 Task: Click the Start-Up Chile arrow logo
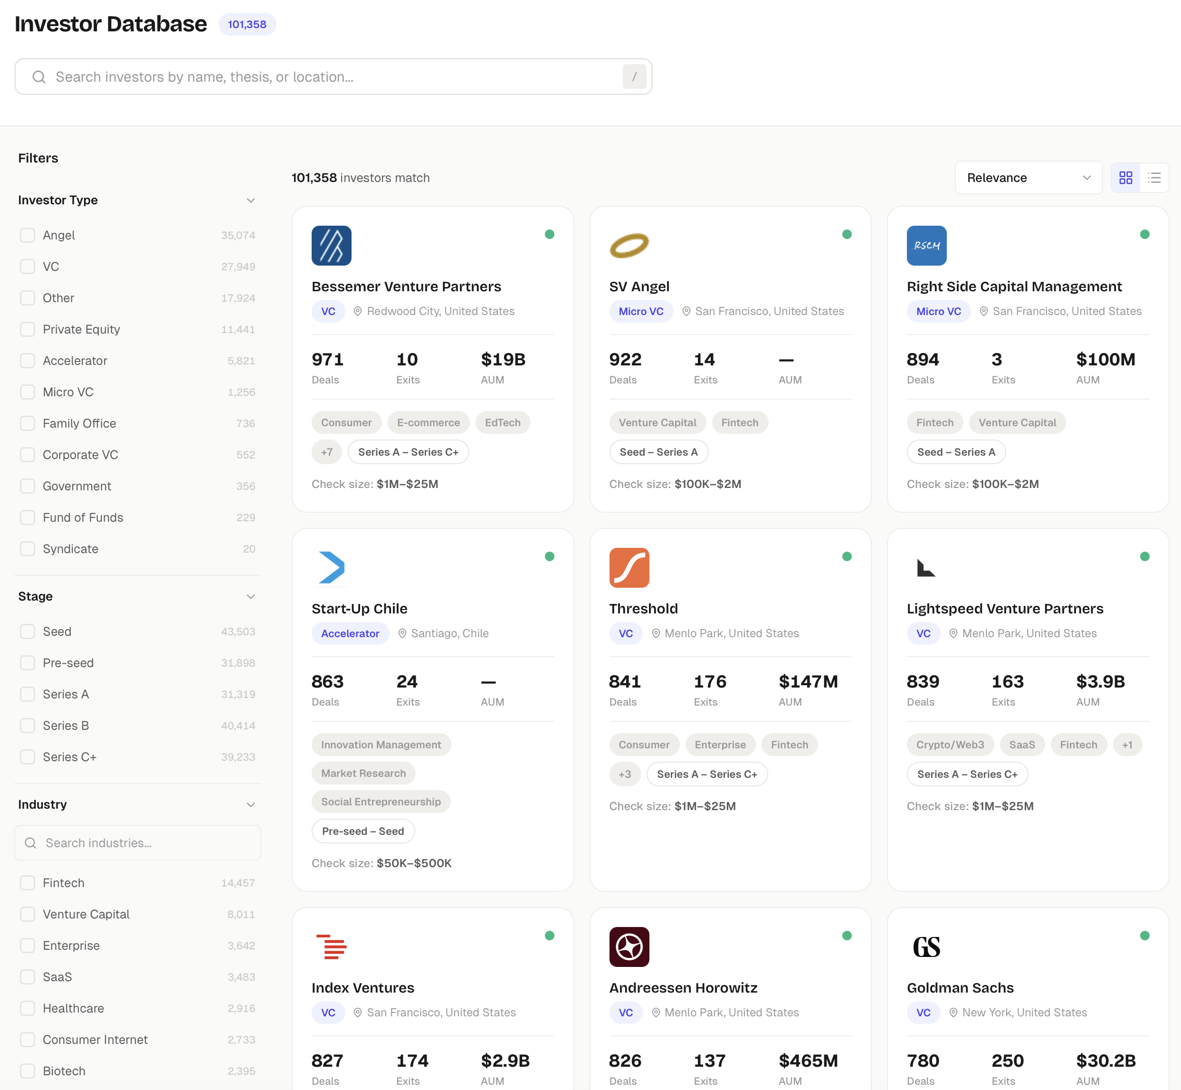click(x=332, y=567)
